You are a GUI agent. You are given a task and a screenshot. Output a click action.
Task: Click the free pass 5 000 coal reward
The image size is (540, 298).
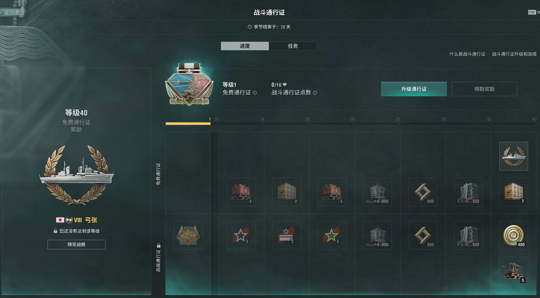pos(377,192)
